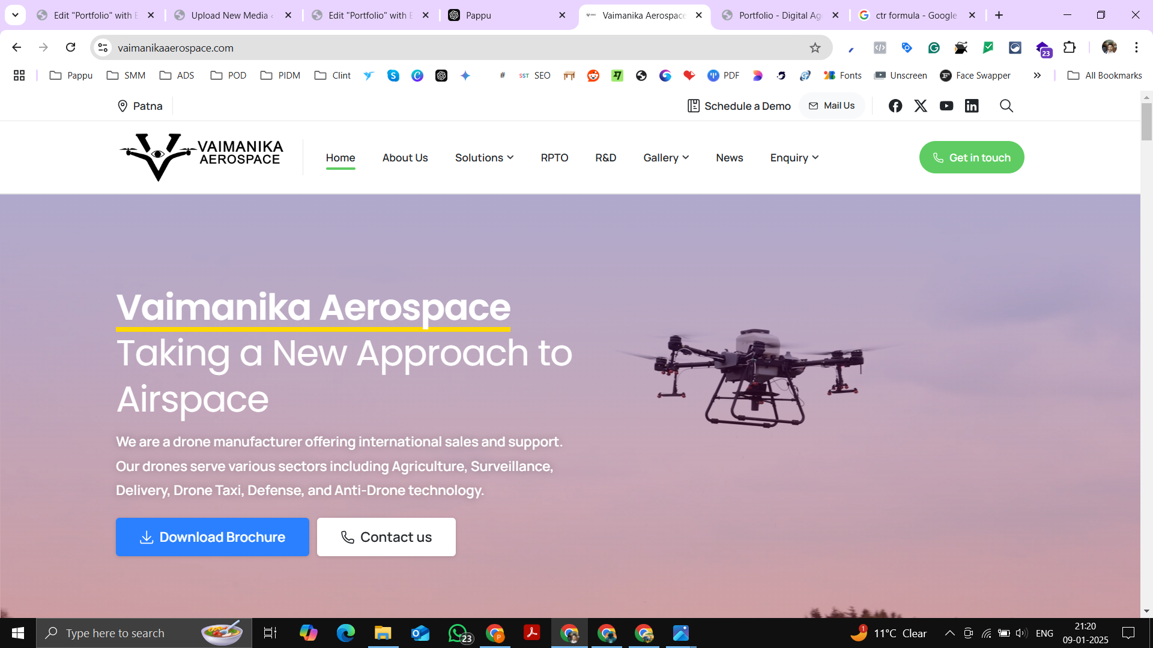The image size is (1153, 648).
Task: Open a new browser tab
Action: [x=999, y=15]
